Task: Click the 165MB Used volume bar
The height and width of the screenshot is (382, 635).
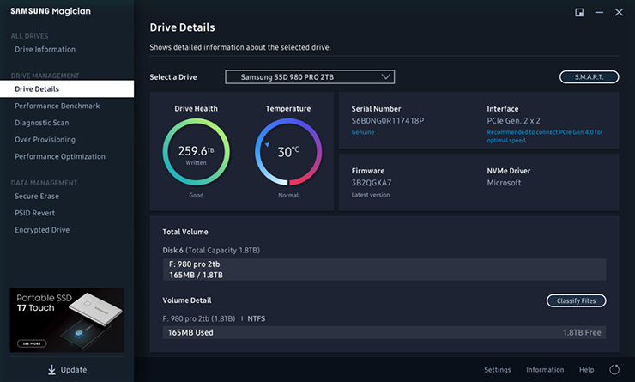Action: (x=384, y=332)
